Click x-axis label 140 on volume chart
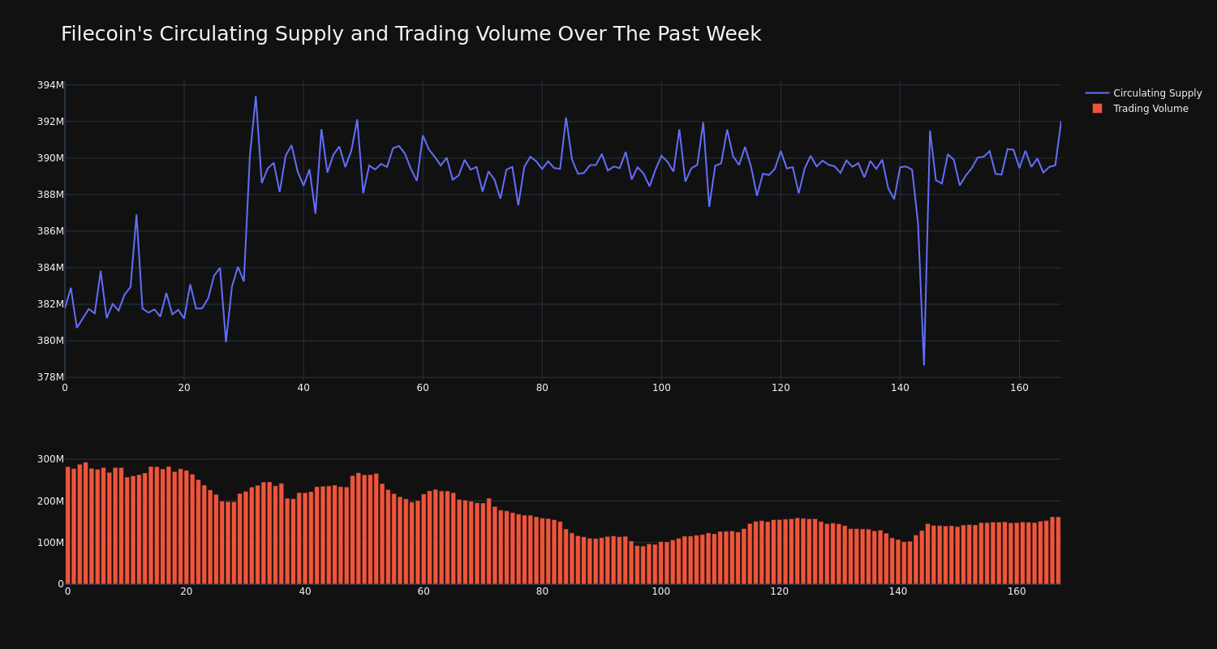This screenshot has height=649, width=1217. (x=898, y=591)
